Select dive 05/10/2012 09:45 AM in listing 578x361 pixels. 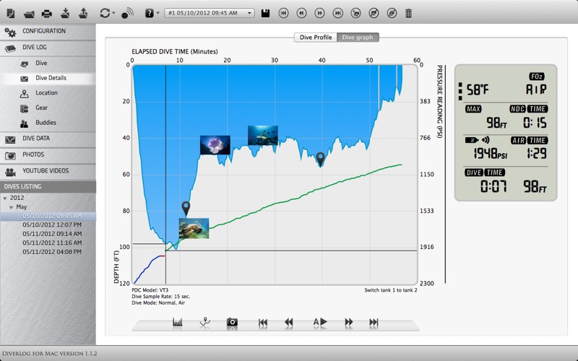52,216
